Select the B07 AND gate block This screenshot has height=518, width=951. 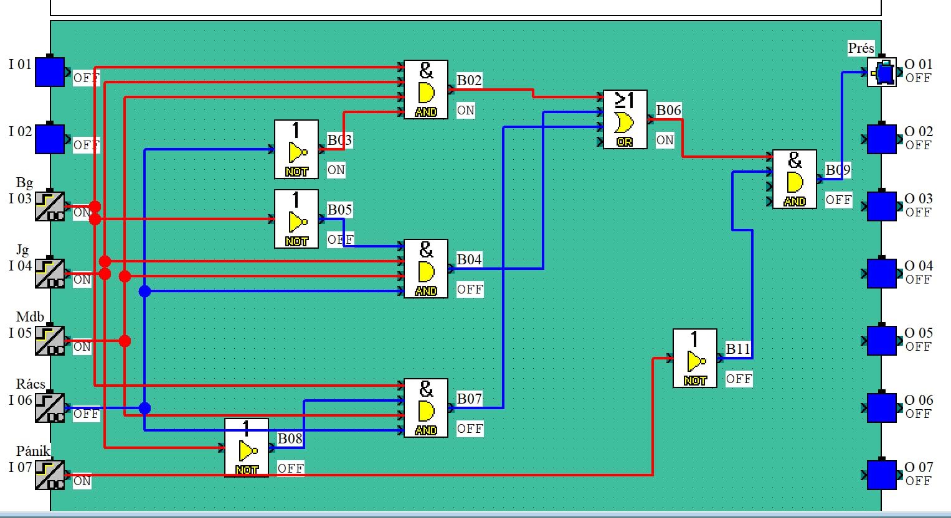pos(426,408)
